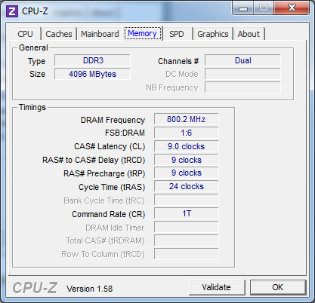315x303 pixels.
Task: Click the memory Type field showing DDR3
Action: pos(92,60)
